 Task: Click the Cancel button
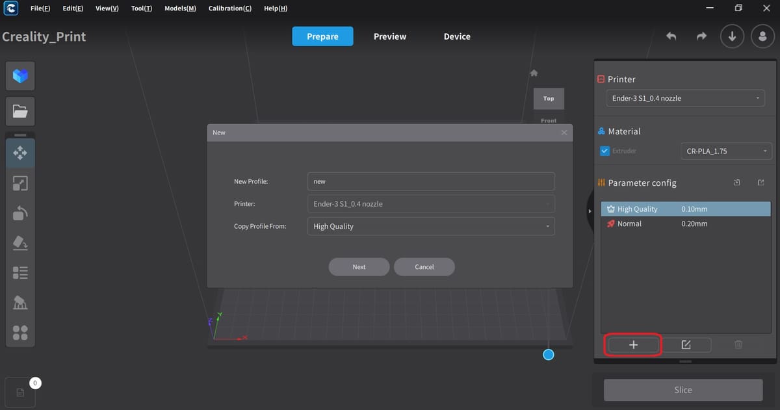coord(424,267)
